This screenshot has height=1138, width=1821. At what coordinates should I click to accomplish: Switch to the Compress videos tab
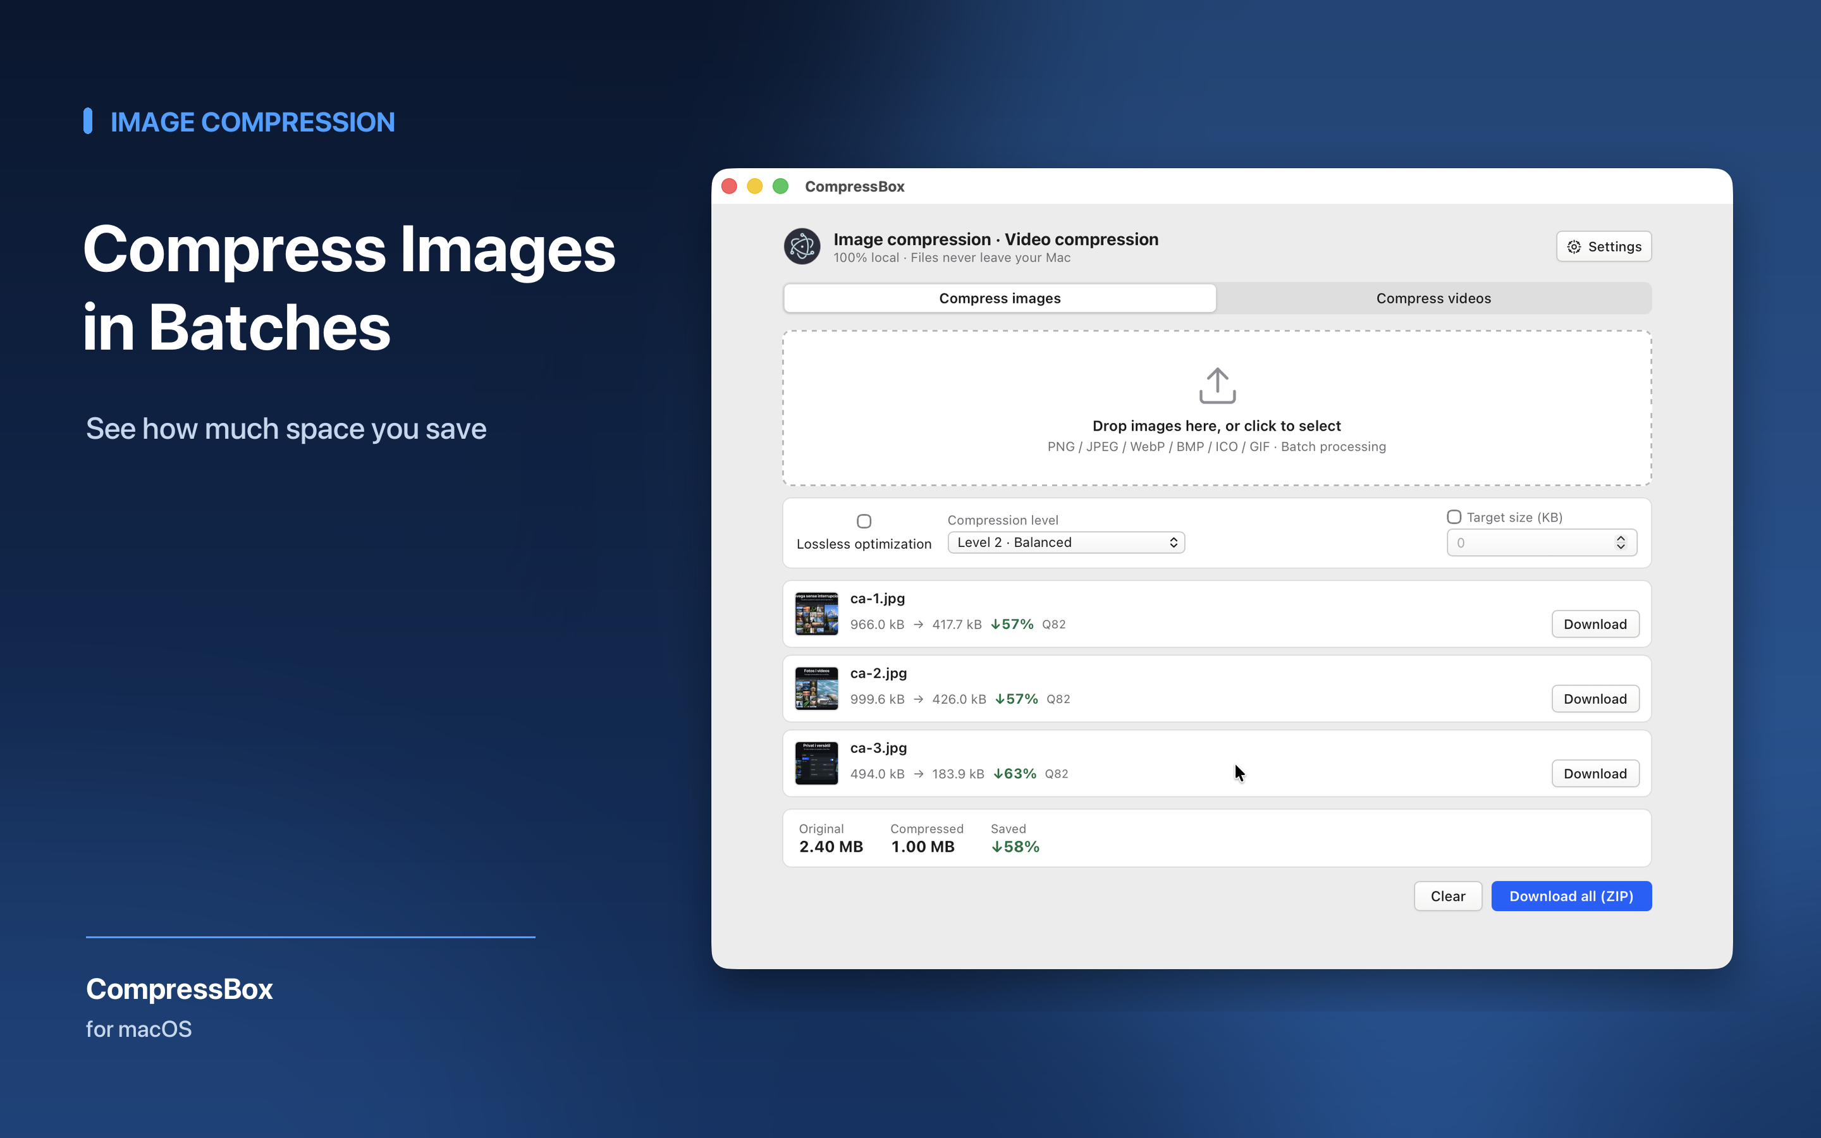tap(1433, 298)
